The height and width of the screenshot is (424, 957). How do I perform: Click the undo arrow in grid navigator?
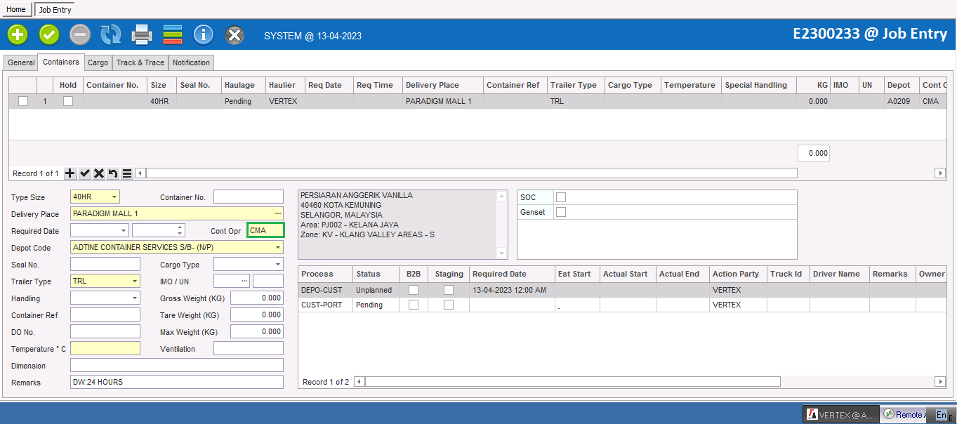pyautogui.click(x=112, y=173)
